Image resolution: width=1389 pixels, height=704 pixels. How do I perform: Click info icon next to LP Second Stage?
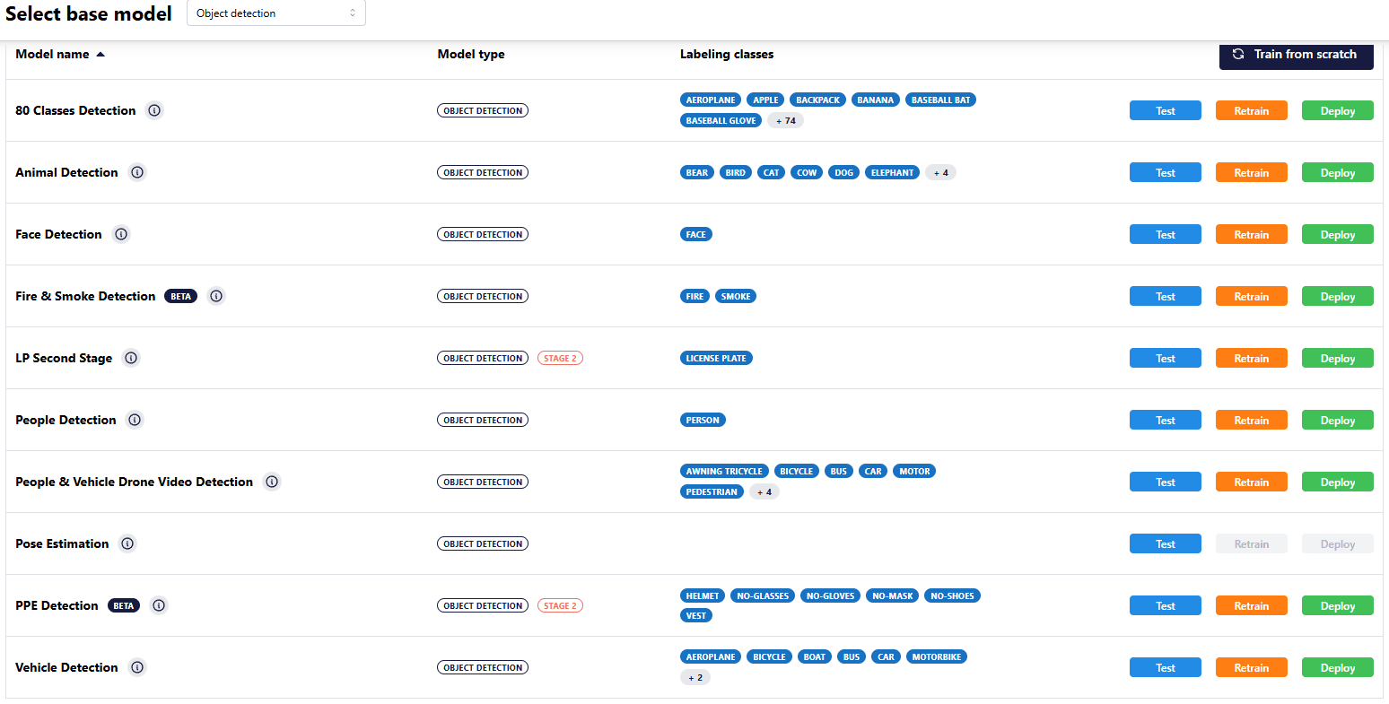click(x=131, y=358)
